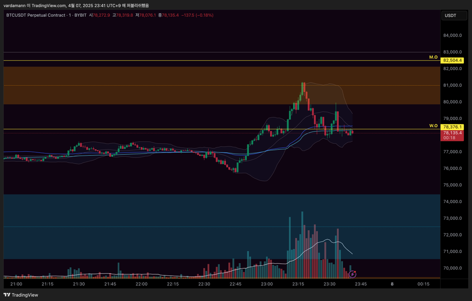Click the bold 8 date axis label
This screenshot has height=301, width=472.
coord(392,284)
